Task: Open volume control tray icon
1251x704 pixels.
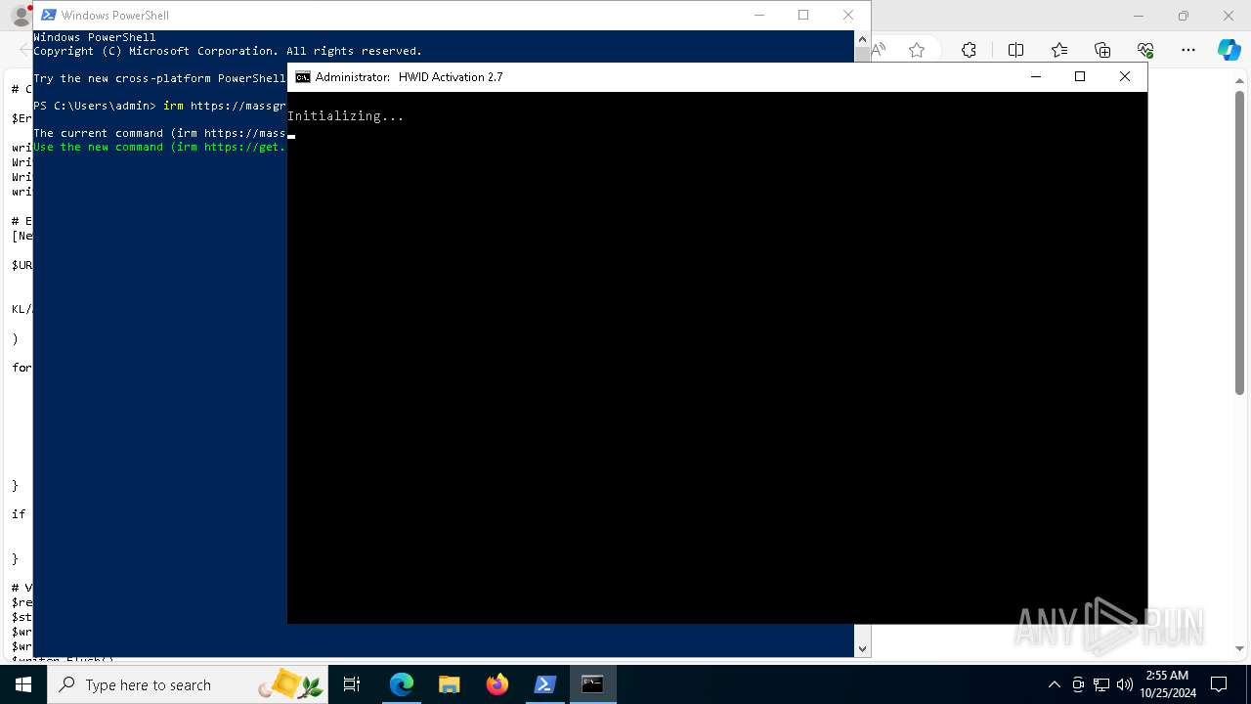Action: [x=1125, y=684]
